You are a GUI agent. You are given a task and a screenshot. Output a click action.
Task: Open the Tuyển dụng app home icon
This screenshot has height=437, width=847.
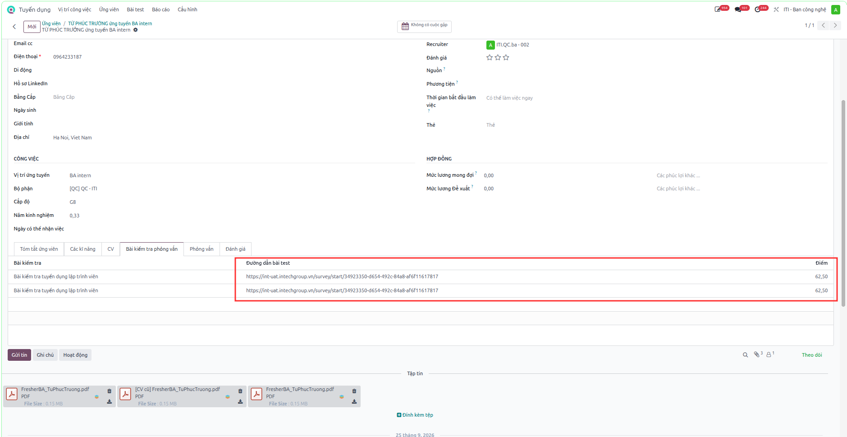[x=11, y=9]
